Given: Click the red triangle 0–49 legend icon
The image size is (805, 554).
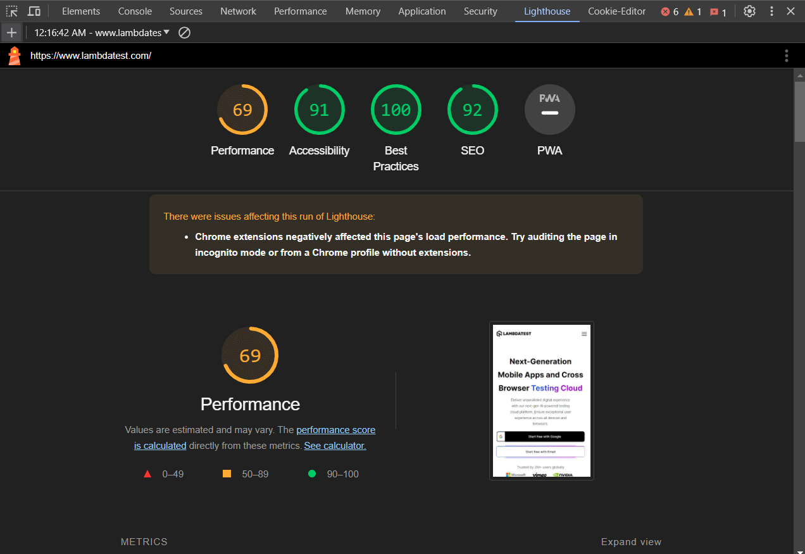Looking at the screenshot, I should [147, 474].
